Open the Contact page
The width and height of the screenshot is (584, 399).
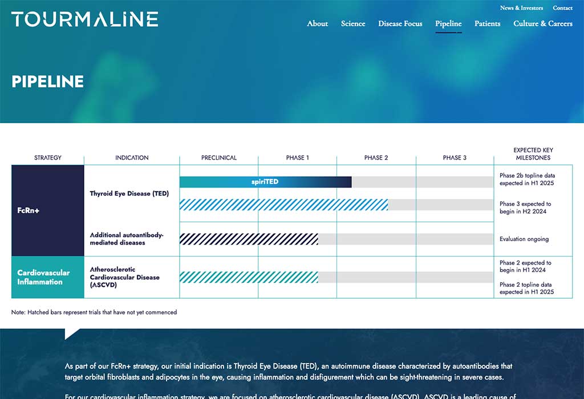click(x=562, y=8)
